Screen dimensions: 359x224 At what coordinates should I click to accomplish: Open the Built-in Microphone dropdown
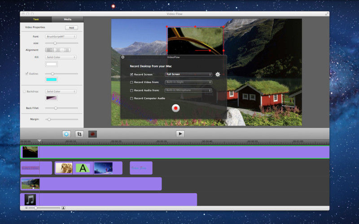(188, 90)
